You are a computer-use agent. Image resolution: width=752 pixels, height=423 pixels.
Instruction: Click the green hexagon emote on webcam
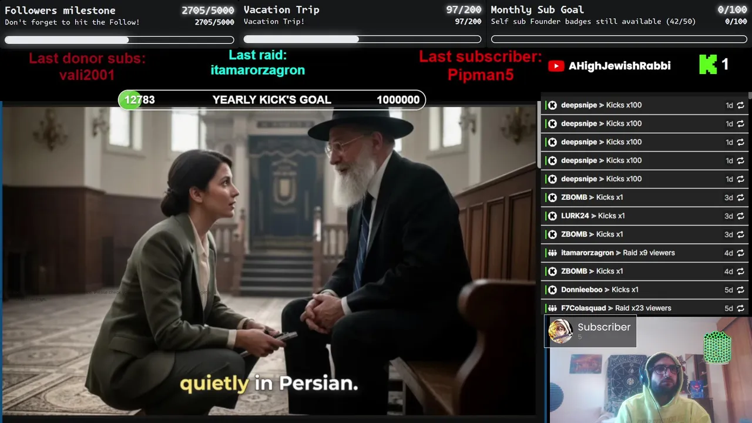click(x=717, y=347)
